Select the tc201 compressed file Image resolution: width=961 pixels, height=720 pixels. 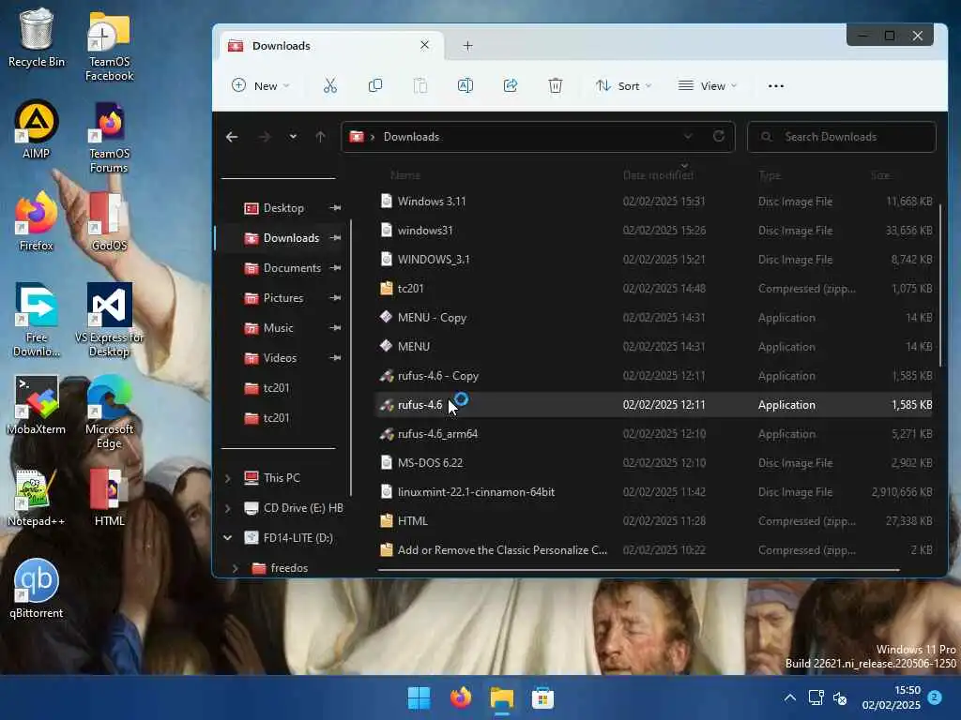[x=654, y=289]
